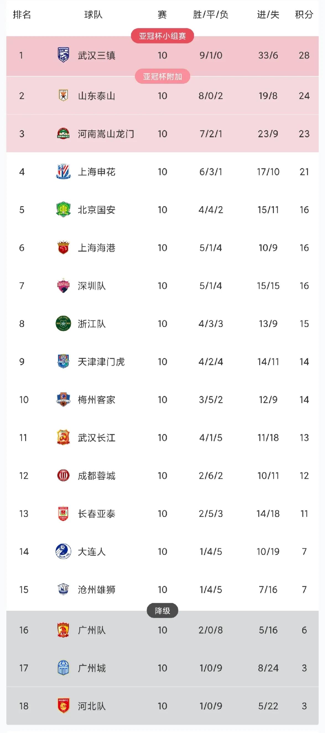Select the 浙江队 round green logo
This screenshot has width=325, height=733.
63,323
